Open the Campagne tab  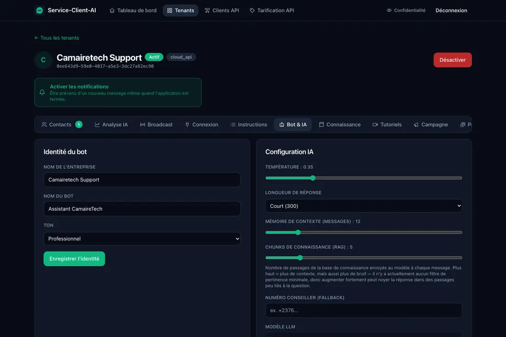(x=431, y=125)
